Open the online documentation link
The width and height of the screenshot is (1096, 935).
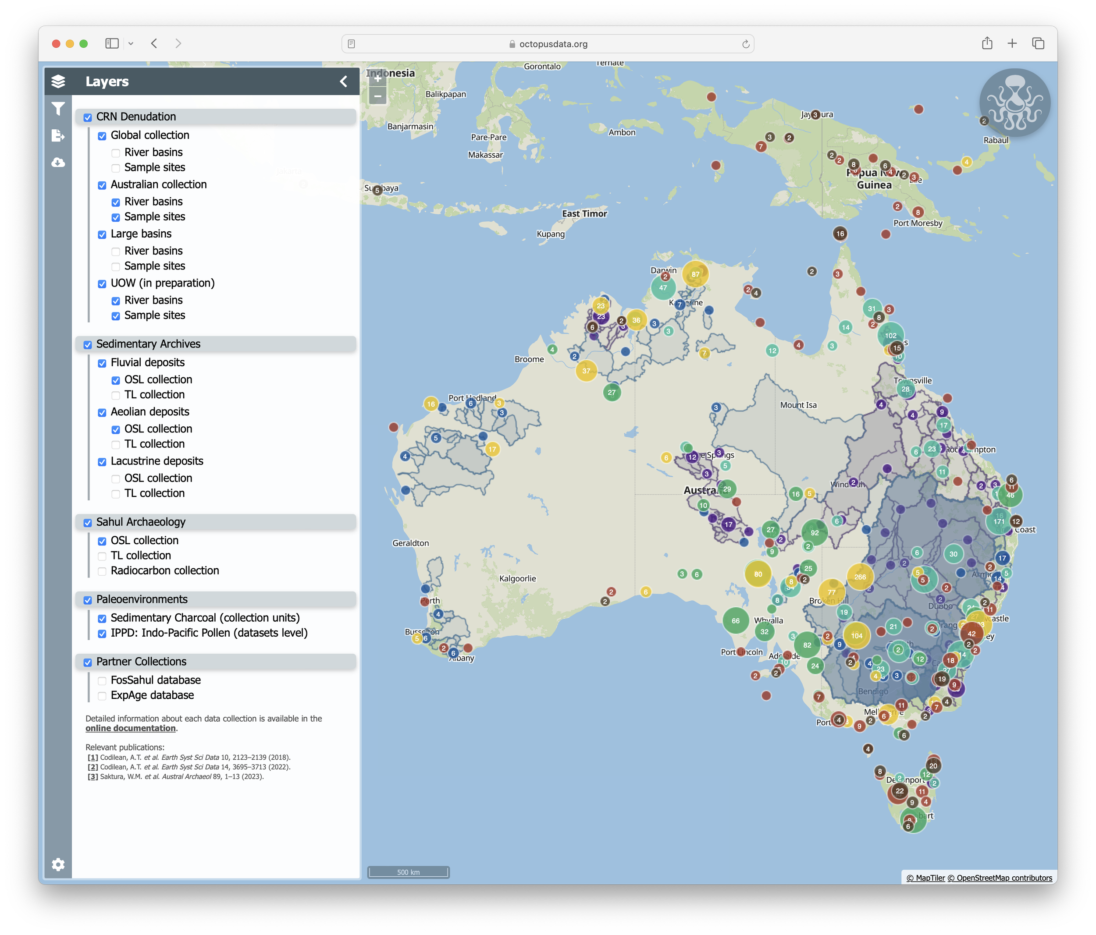click(130, 728)
